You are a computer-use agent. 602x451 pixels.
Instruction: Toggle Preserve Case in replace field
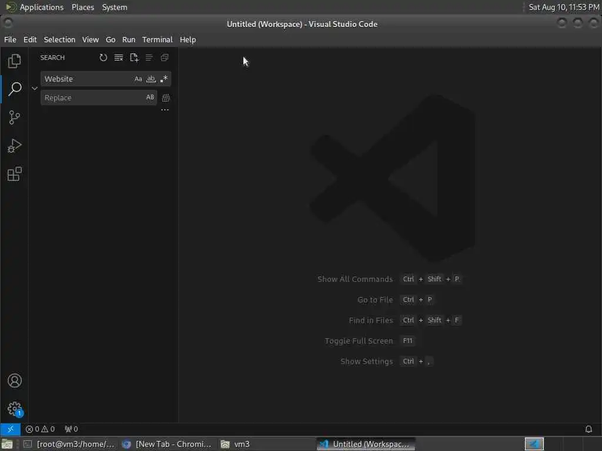coord(150,97)
